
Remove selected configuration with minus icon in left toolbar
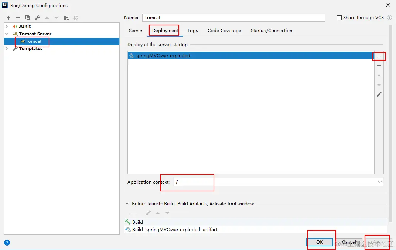[18, 18]
